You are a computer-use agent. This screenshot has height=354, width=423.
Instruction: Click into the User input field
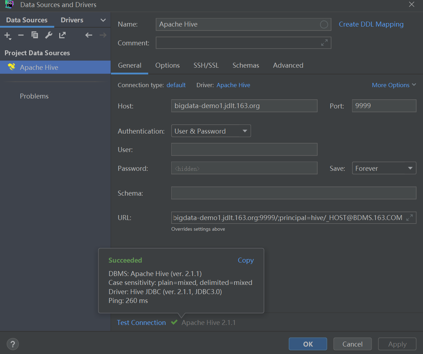tap(244, 150)
